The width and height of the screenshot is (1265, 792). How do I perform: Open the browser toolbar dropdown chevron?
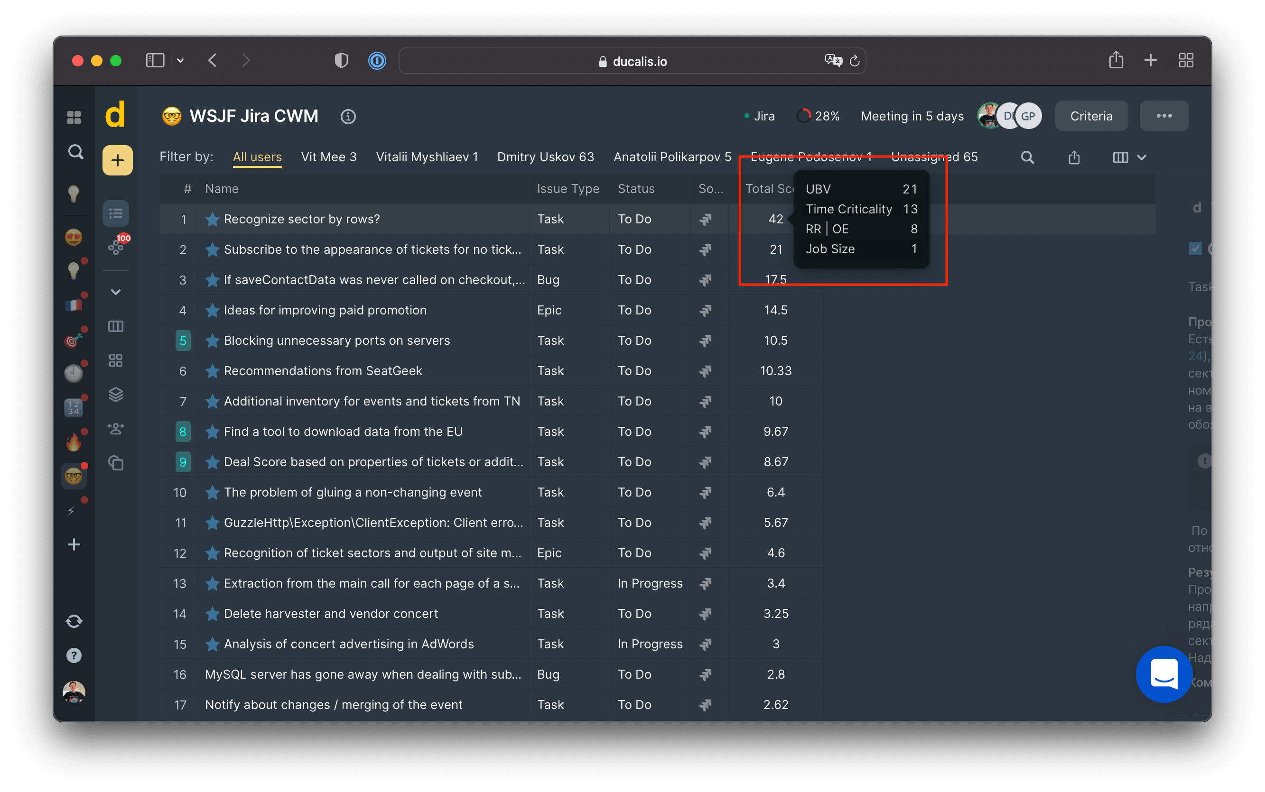[181, 60]
